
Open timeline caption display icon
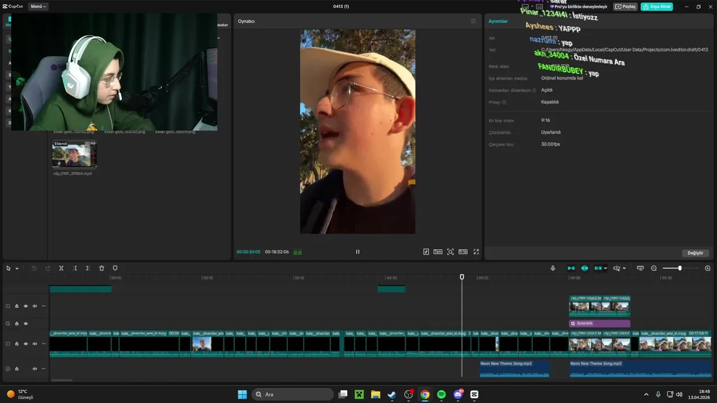click(x=640, y=268)
